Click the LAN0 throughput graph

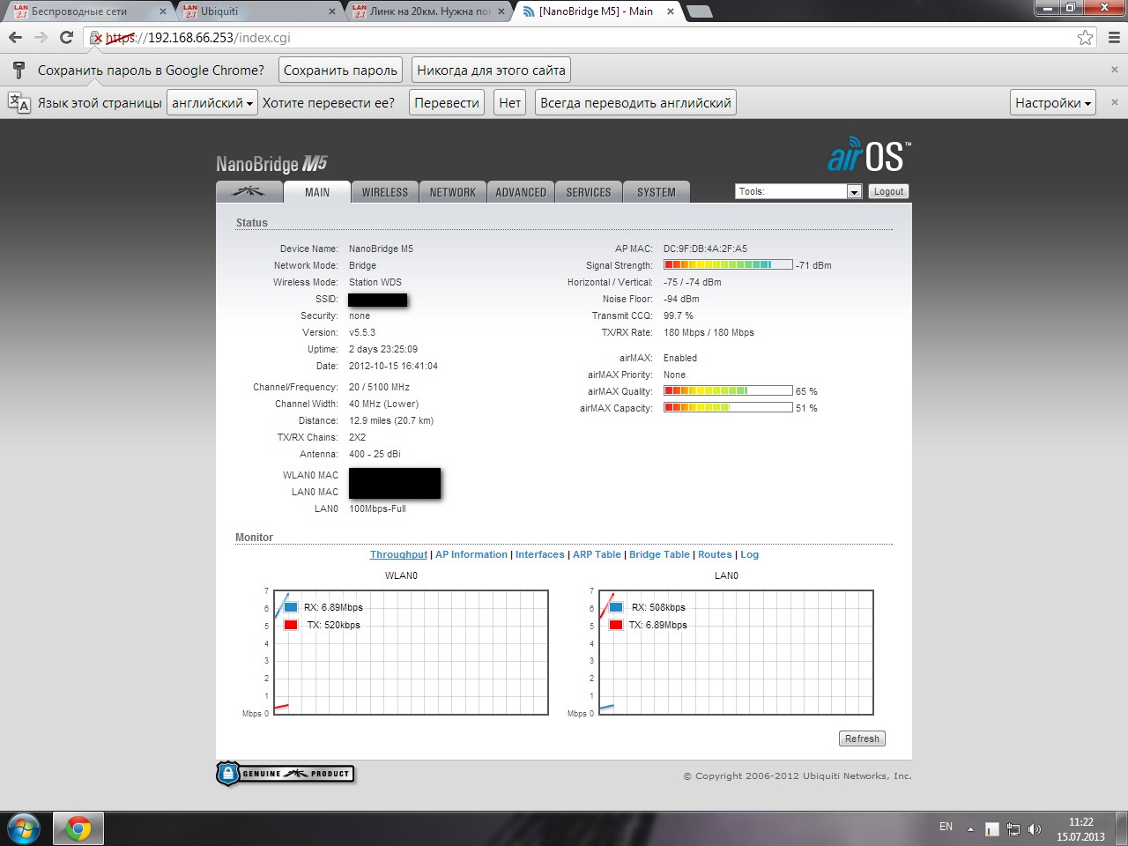[736, 652]
